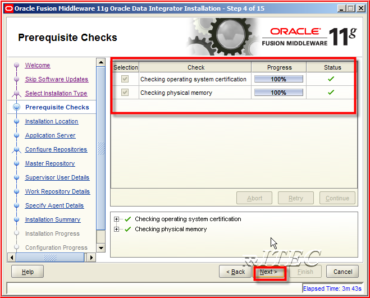
Task: Select the Prerequisite Checks step
Action: (57, 107)
